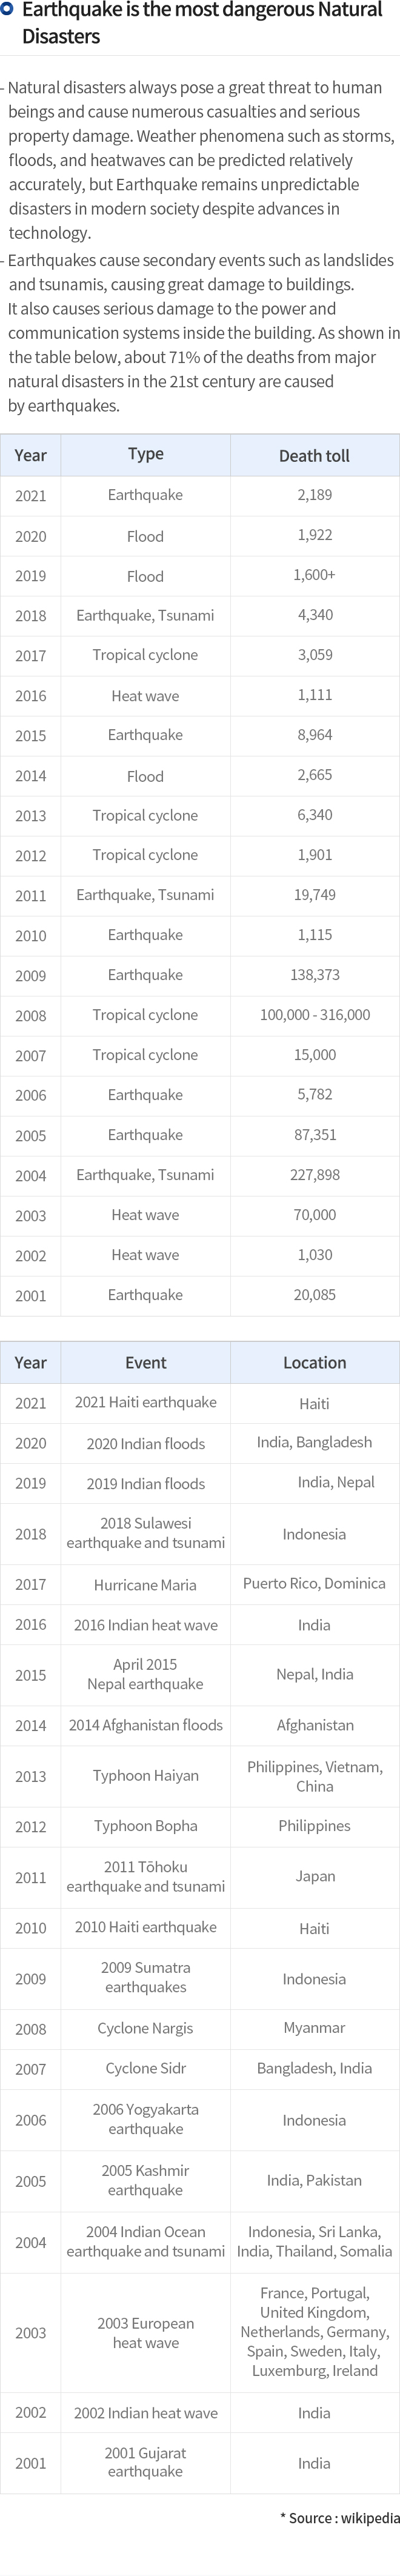Select the 227,898 death toll cell
The width and height of the screenshot is (400, 2576).
pyautogui.click(x=314, y=1175)
